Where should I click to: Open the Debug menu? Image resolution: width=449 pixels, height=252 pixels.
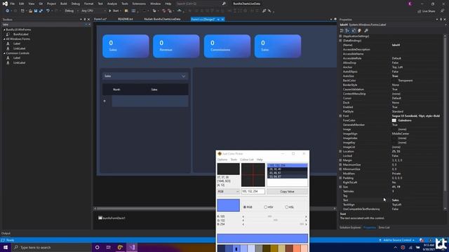pos(76,3)
